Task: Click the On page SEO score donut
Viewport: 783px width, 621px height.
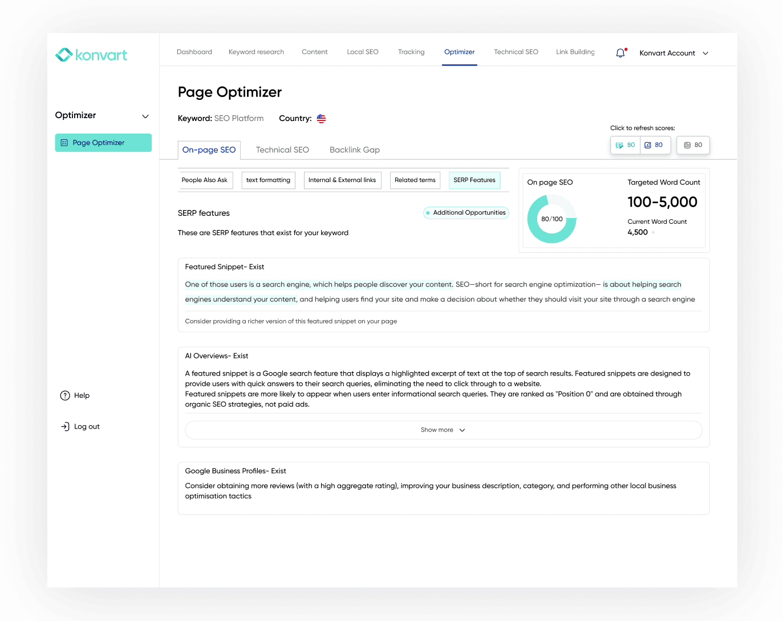Action: pos(551,219)
